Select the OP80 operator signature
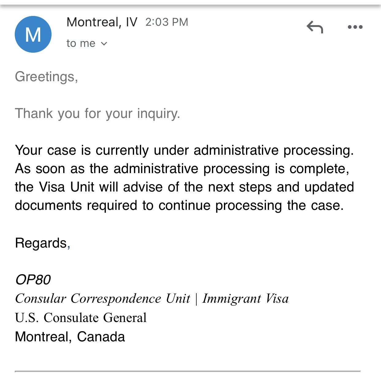 click(33, 280)
